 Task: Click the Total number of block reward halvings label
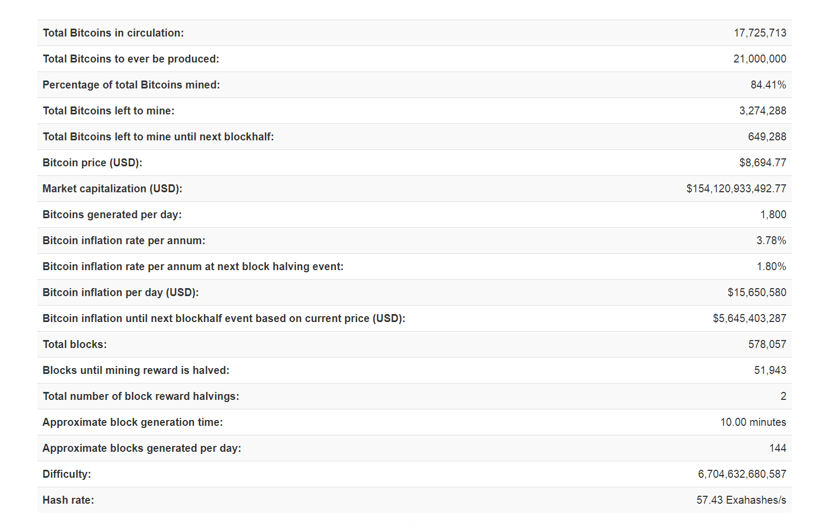pyautogui.click(x=141, y=396)
